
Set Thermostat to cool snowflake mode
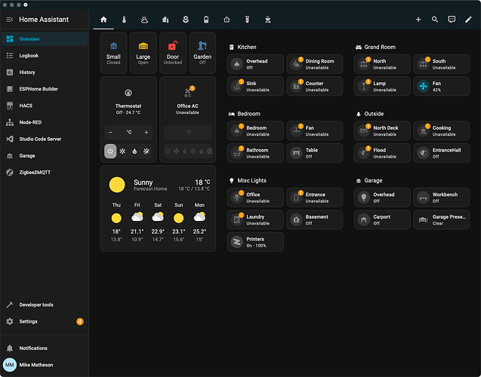coord(122,151)
